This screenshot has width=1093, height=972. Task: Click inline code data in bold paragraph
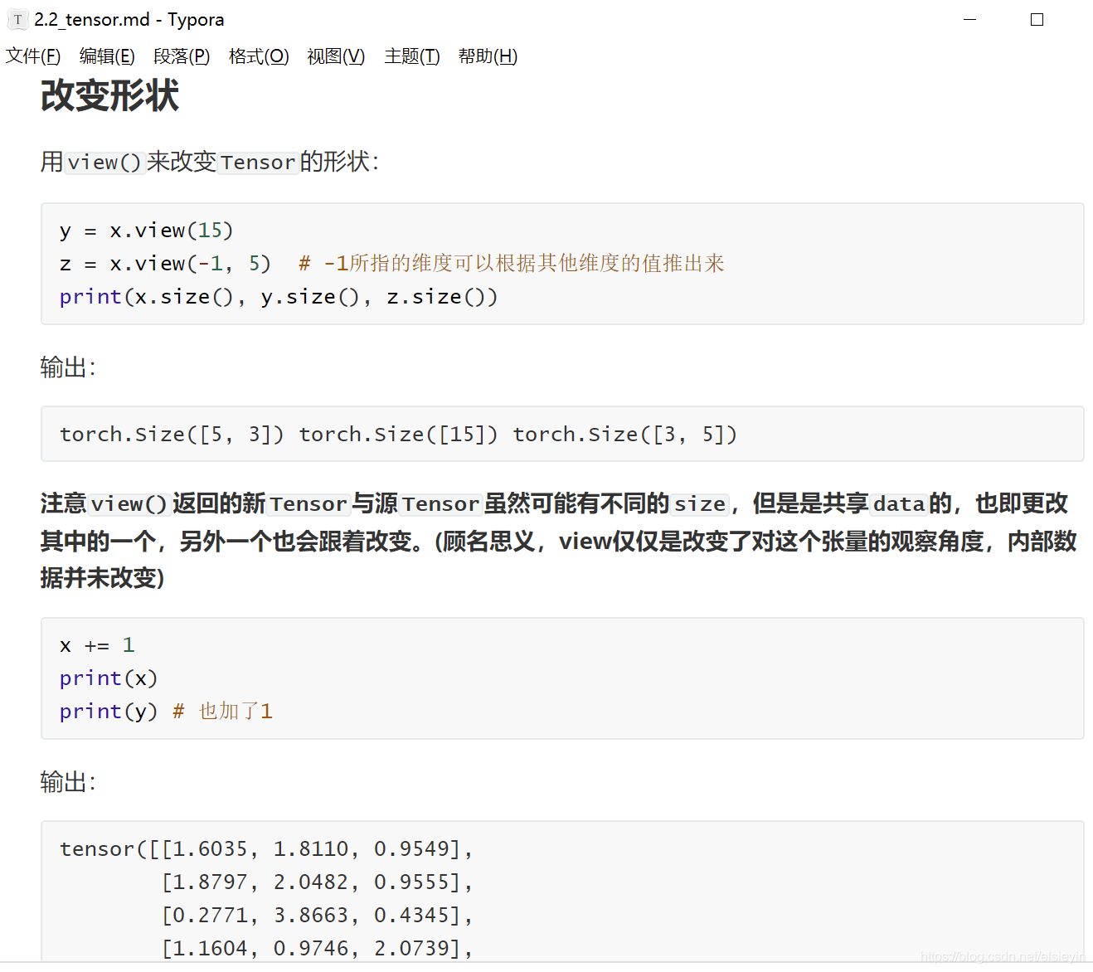[899, 504]
